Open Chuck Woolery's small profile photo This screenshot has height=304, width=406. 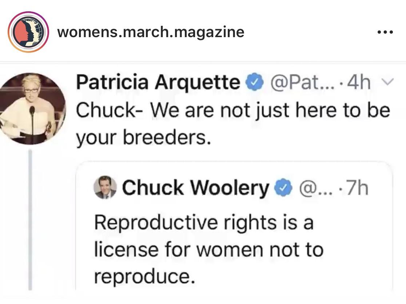(105, 187)
